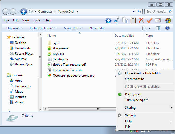This screenshot has height=134, width=175.
Task: Click the Search Yandex.Disk input field
Action: [156, 12]
